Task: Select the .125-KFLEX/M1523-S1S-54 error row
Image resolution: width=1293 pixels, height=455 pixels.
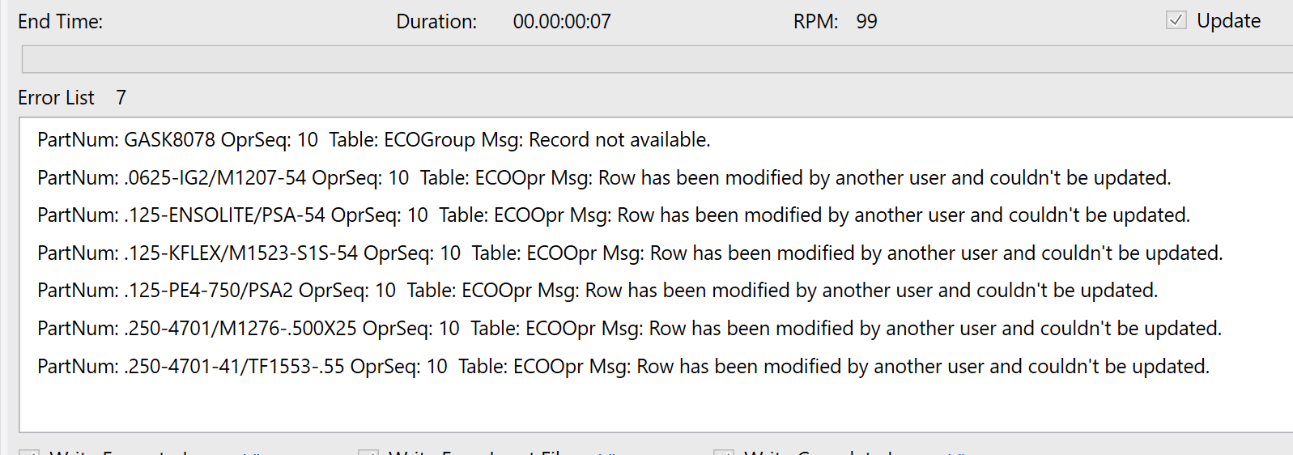Action: (630, 253)
